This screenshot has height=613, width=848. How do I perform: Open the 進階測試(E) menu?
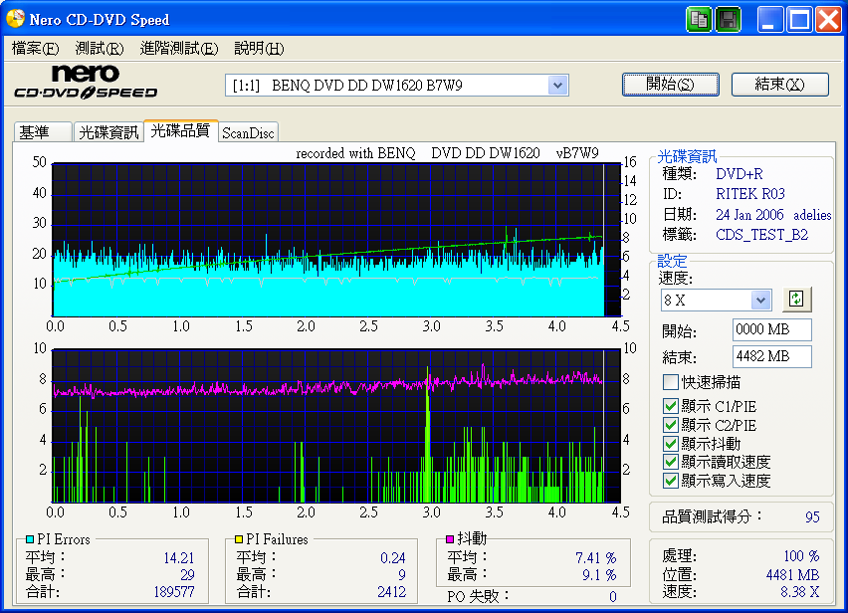[x=179, y=49]
